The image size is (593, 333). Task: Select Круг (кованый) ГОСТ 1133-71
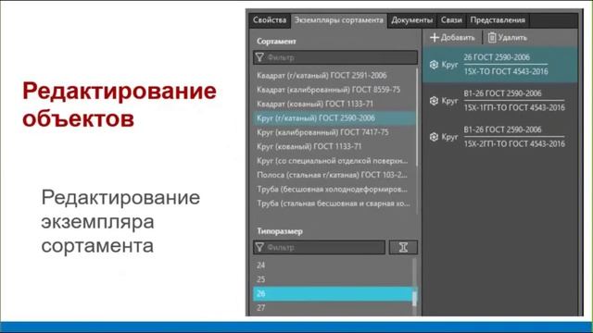[x=334, y=146]
